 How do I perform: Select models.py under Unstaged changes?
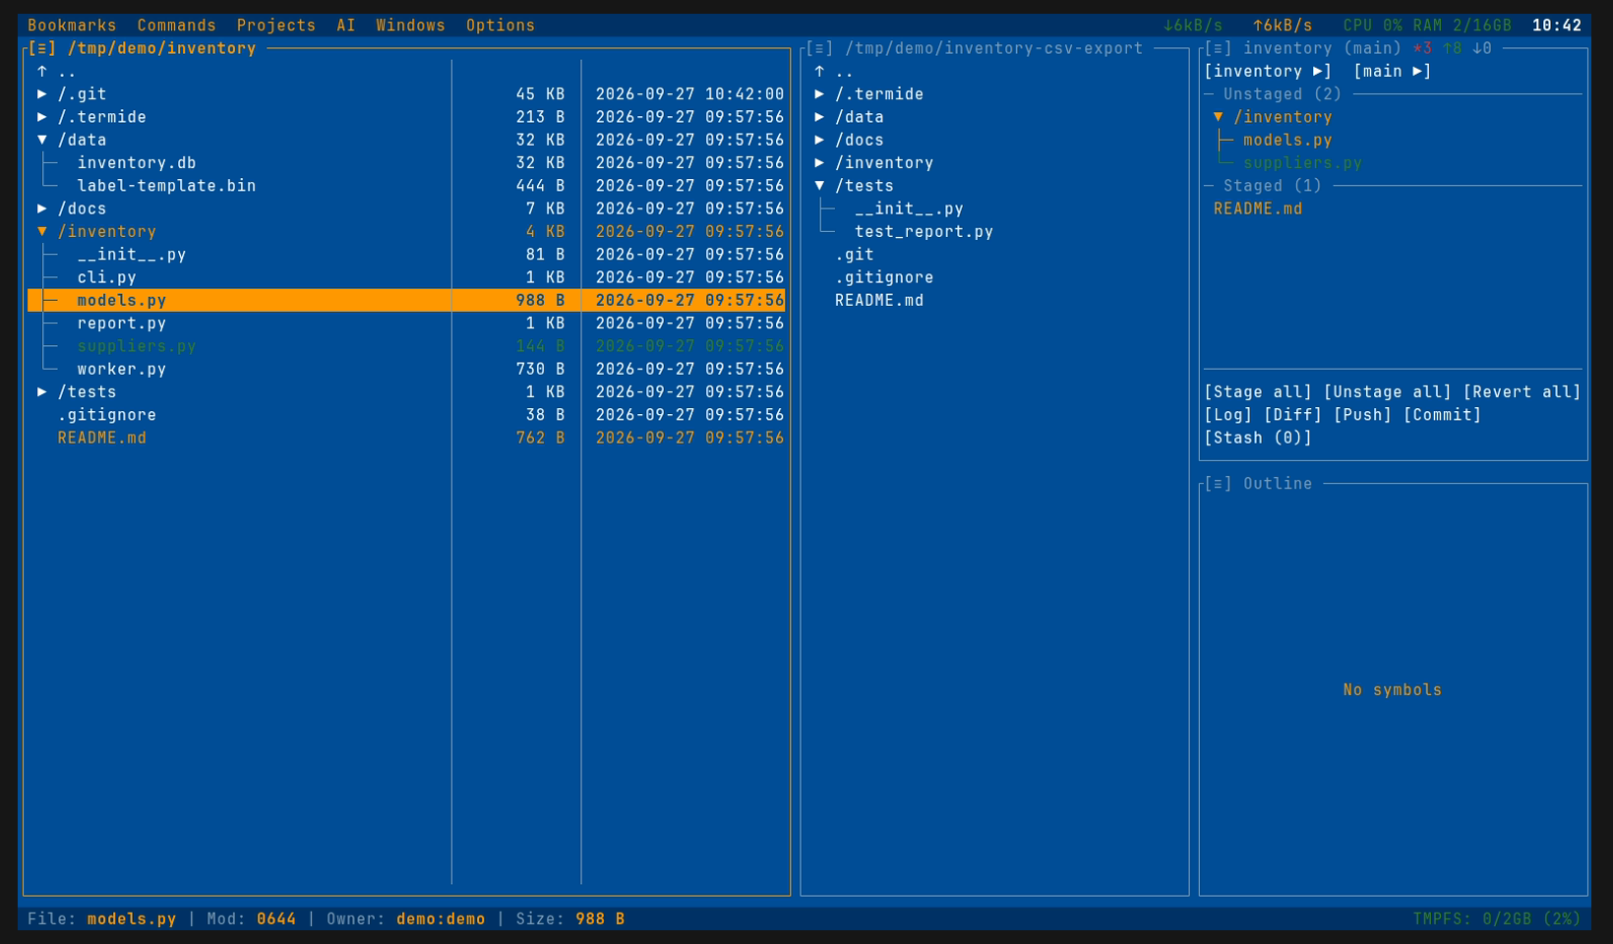pyautogui.click(x=1287, y=140)
